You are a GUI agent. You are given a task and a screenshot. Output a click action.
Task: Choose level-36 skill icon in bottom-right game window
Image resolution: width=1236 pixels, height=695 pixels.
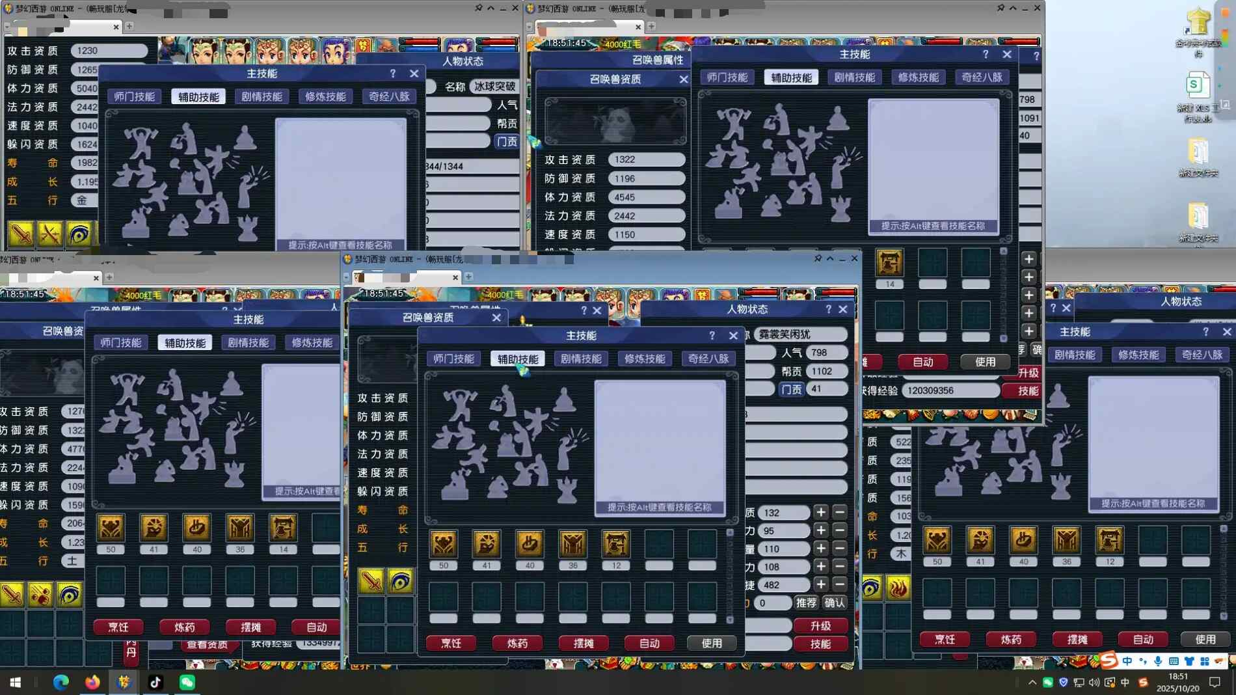click(1066, 540)
